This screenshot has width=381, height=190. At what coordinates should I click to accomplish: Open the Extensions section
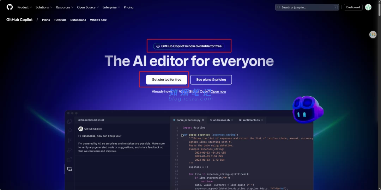click(x=78, y=20)
